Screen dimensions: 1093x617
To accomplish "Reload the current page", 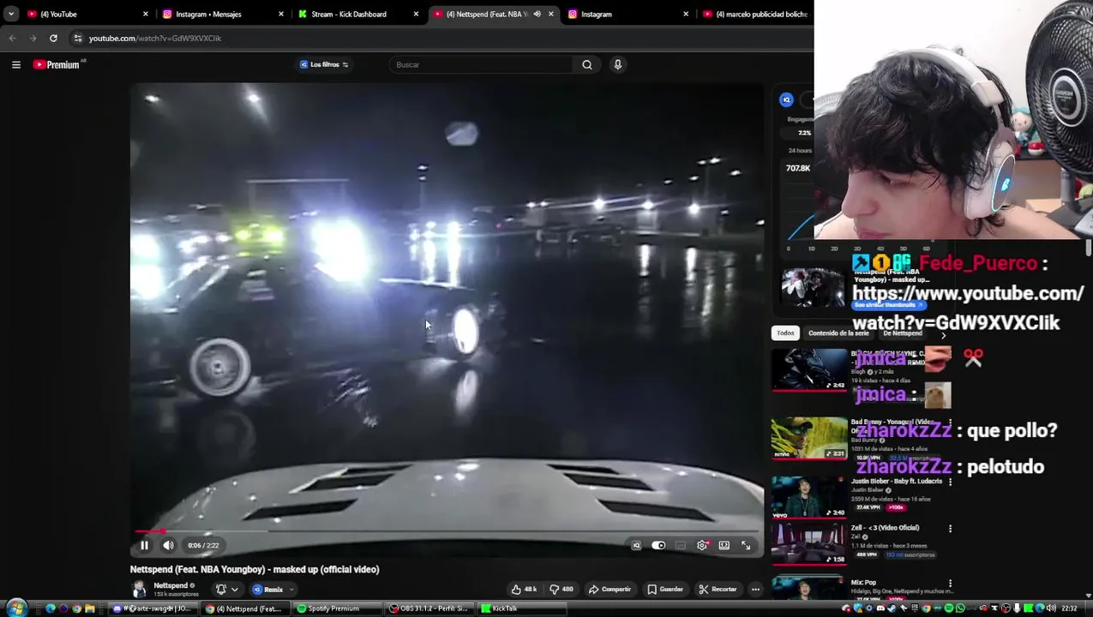I will pyautogui.click(x=53, y=38).
